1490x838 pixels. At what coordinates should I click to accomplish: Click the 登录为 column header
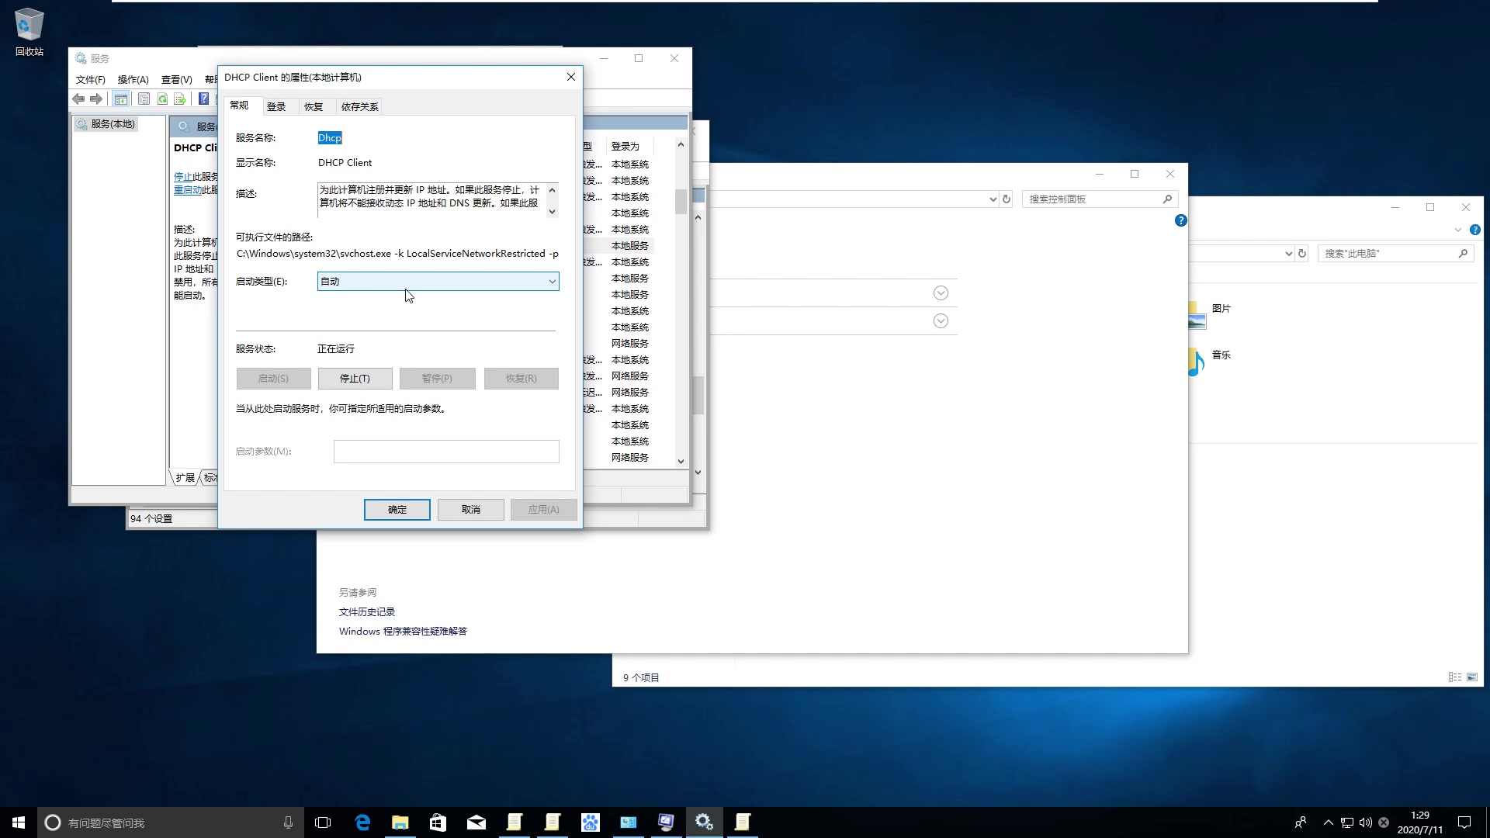pos(630,146)
